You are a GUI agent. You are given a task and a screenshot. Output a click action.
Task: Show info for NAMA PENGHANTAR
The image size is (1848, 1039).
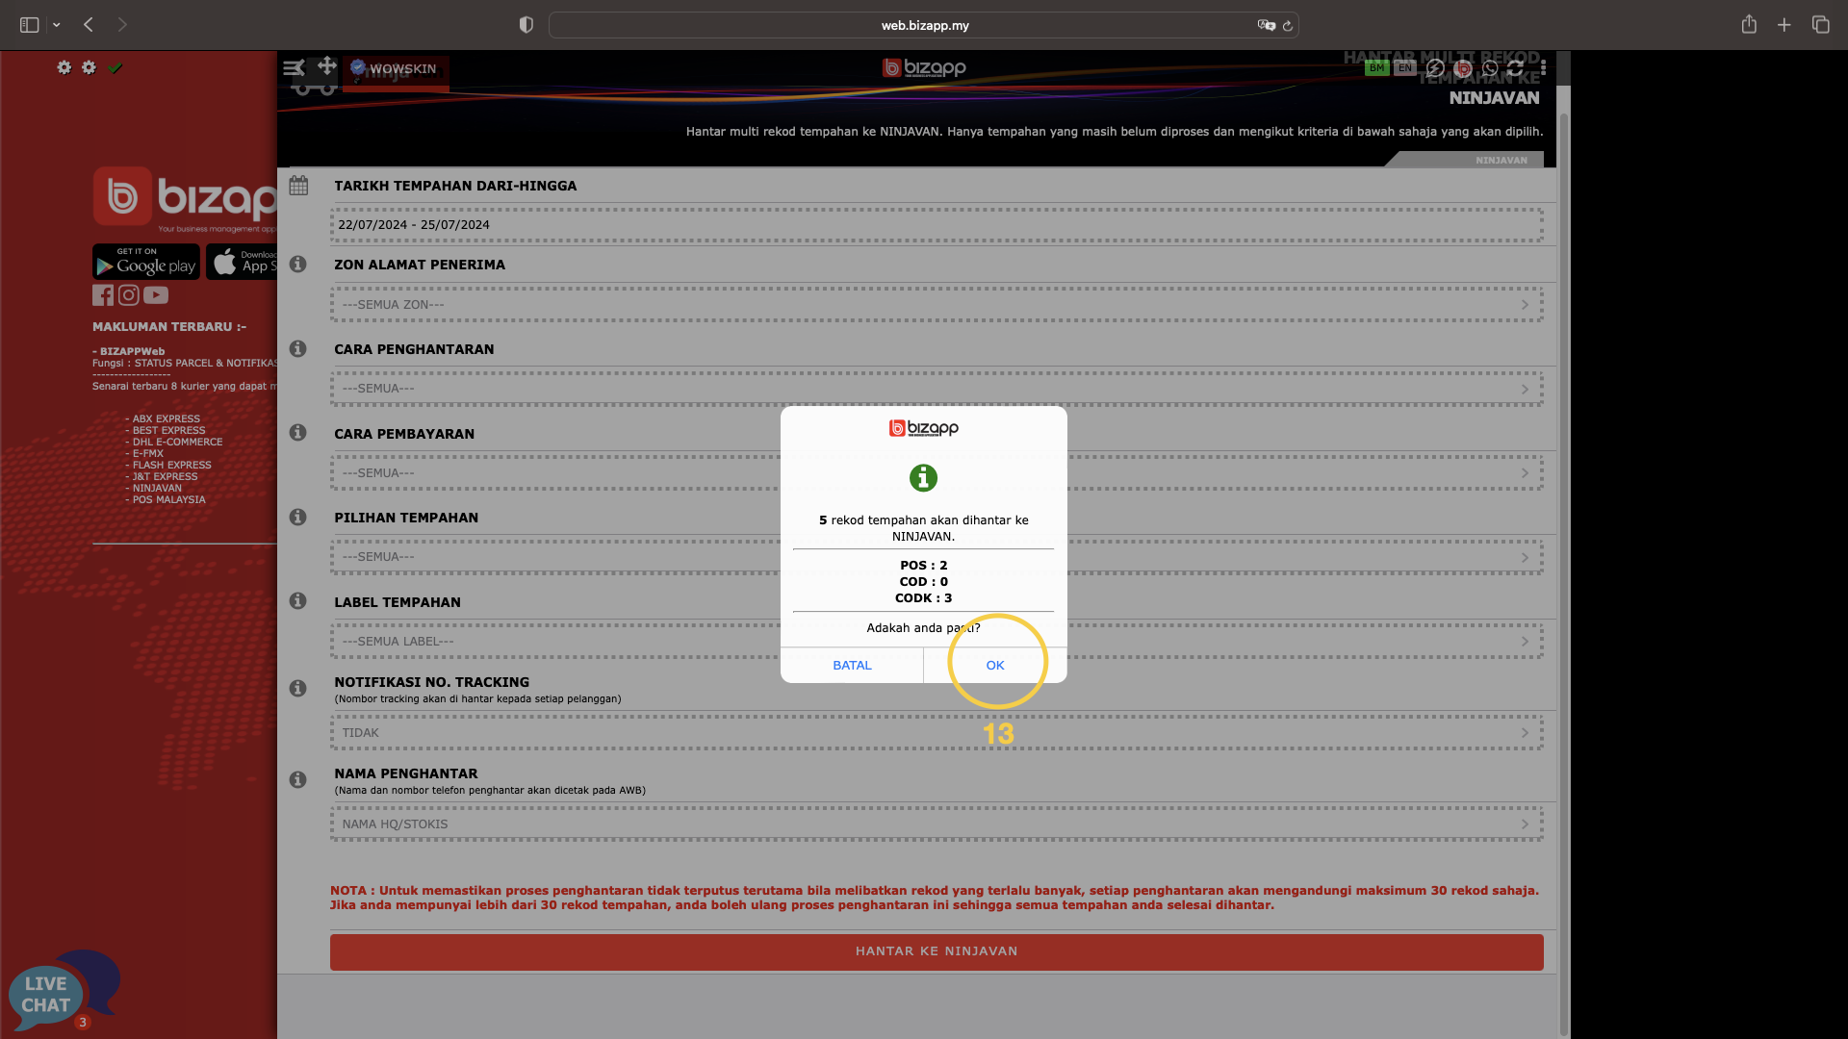pos(298,779)
